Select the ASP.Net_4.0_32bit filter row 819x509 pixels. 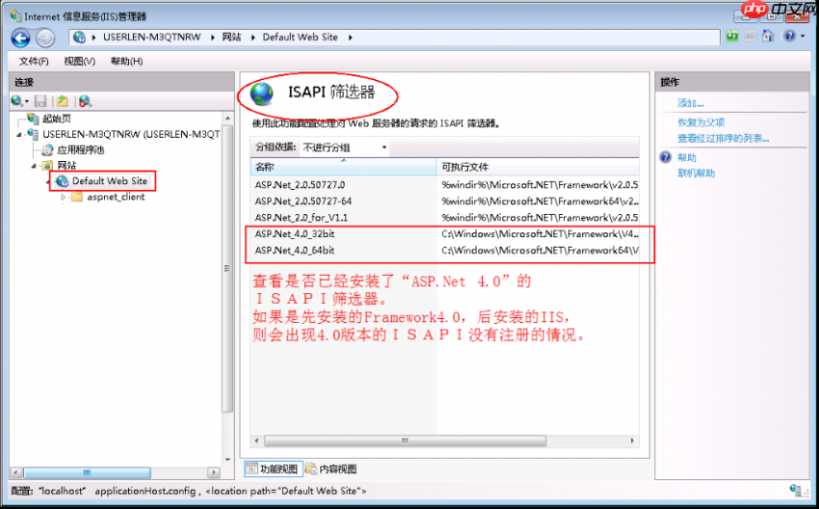click(444, 233)
